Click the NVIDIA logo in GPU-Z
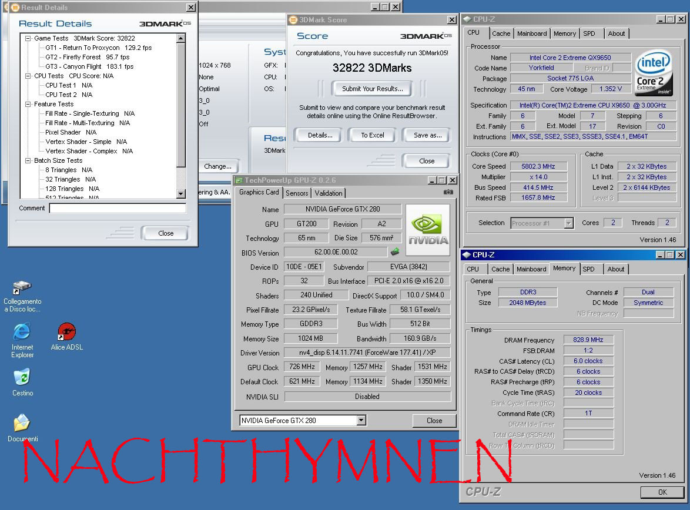Screen dimensions: 690x510 (x=428, y=230)
